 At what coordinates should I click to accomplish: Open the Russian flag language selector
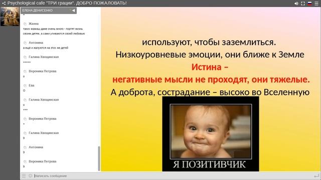pos(310,3)
